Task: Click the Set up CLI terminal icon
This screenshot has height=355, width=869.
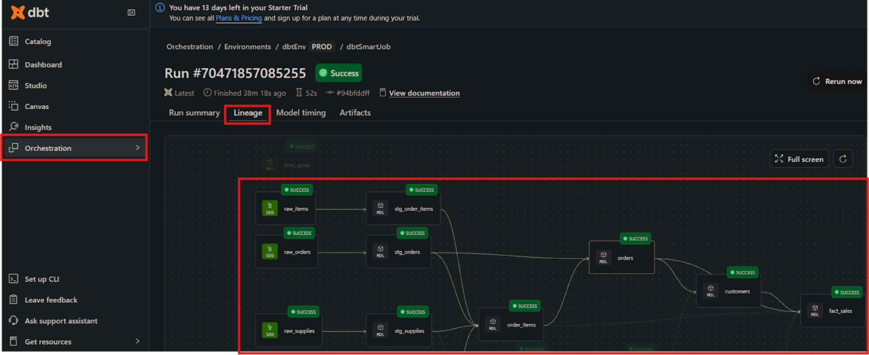Action: tap(14, 279)
